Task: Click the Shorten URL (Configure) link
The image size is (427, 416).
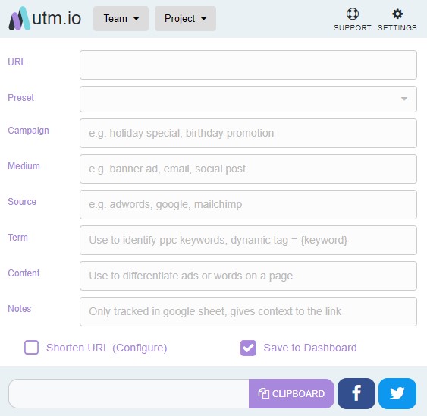Action: 106,348
